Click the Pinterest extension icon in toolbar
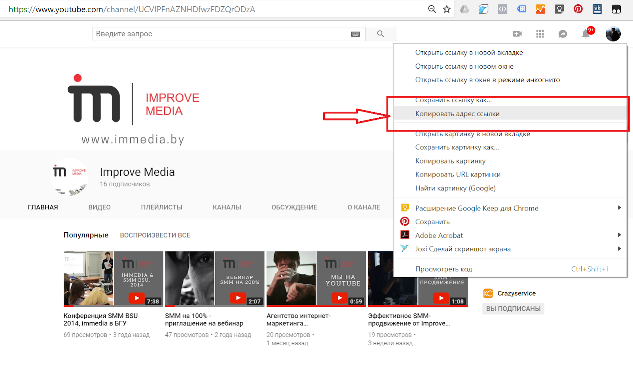The height and width of the screenshot is (380, 633). (x=578, y=9)
